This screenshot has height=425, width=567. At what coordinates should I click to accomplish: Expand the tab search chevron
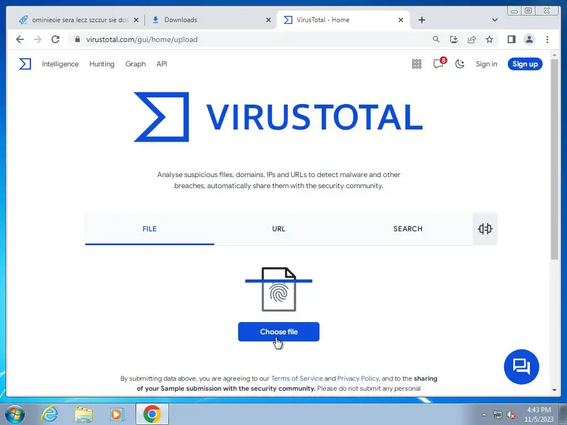point(495,20)
